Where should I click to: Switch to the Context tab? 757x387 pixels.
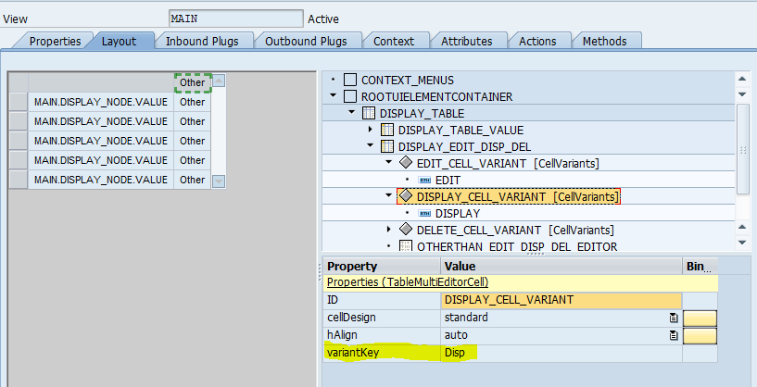[x=394, y=42]
